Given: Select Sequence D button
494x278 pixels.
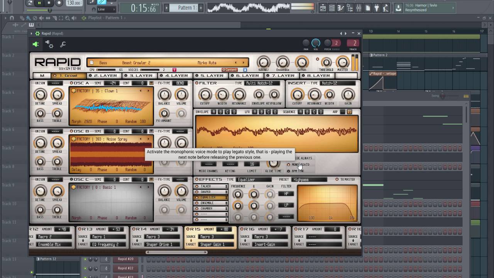Looking at the screenshot, I should (321, 112).
